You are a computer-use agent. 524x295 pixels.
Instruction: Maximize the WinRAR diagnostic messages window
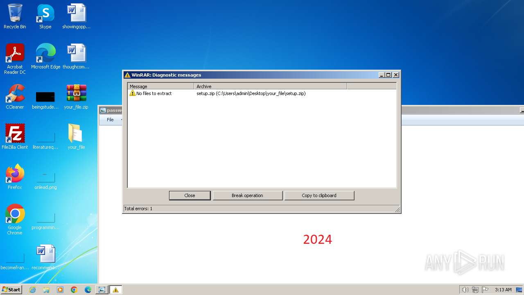pyautogui.click(x=388, y=75)
